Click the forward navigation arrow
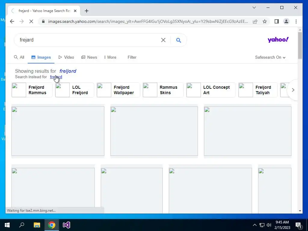This screenshot has width=308, height=231. pos(22,21)
